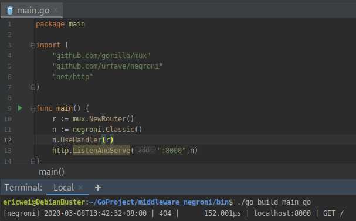Click the ":8000" address string
This screenshot has height=221, width=356.
tap(172, 151)
